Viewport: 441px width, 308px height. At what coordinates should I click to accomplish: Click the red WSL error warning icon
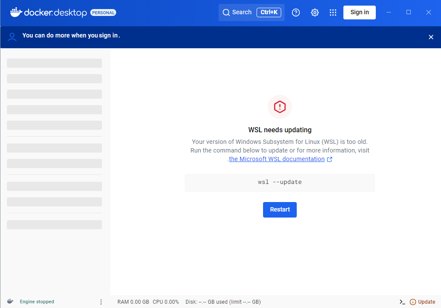coord(280,106)
